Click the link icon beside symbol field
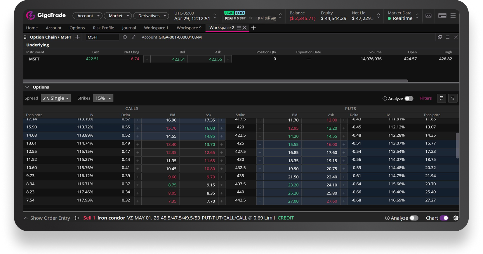 point(133,37)
